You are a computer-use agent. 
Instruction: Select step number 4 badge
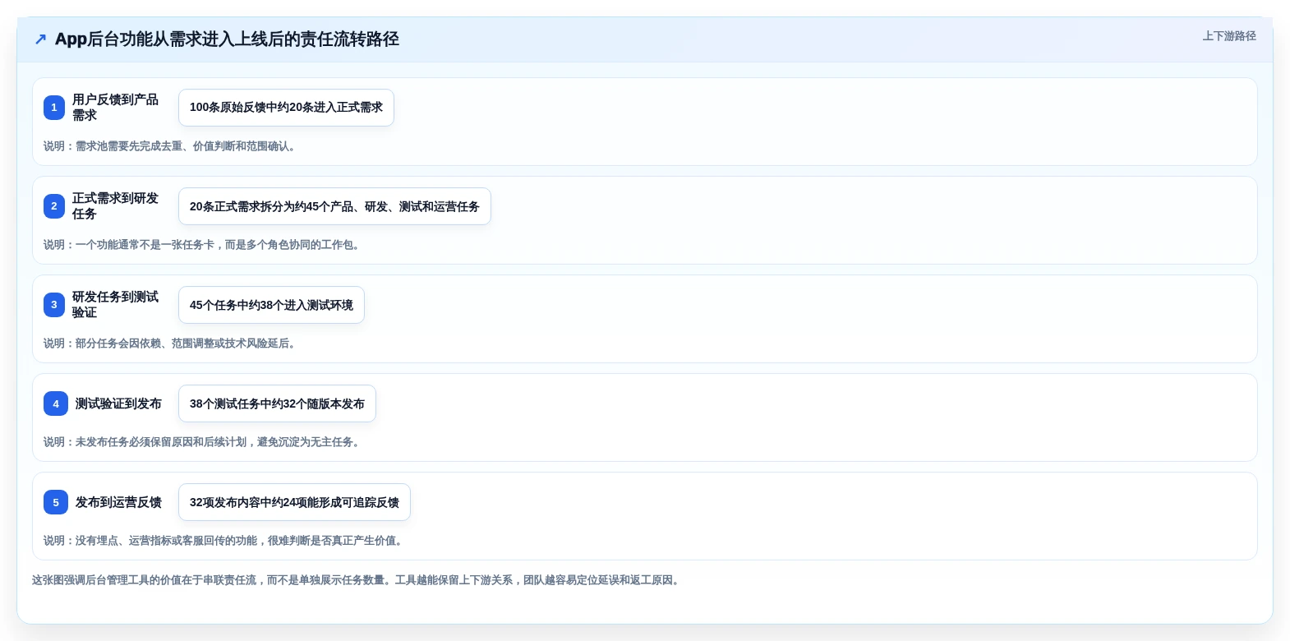point(56,404)
